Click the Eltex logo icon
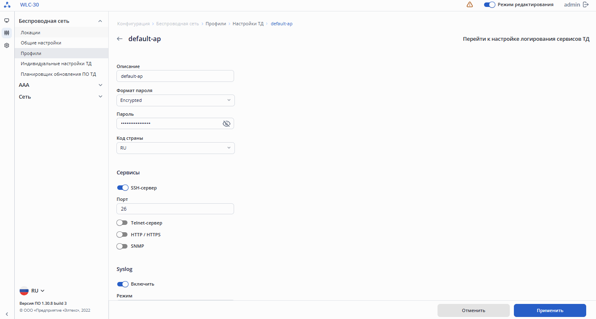Viewport: 596px width, 319px height. coord(7,5)
